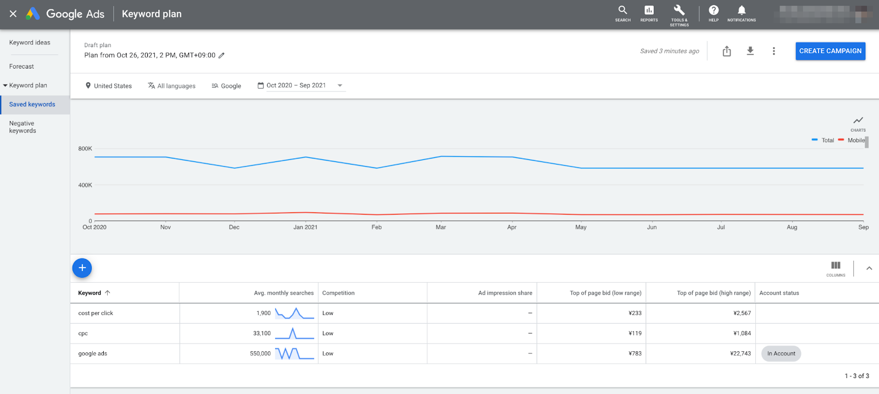Open Tools & Settings wrench

[679, 15]
